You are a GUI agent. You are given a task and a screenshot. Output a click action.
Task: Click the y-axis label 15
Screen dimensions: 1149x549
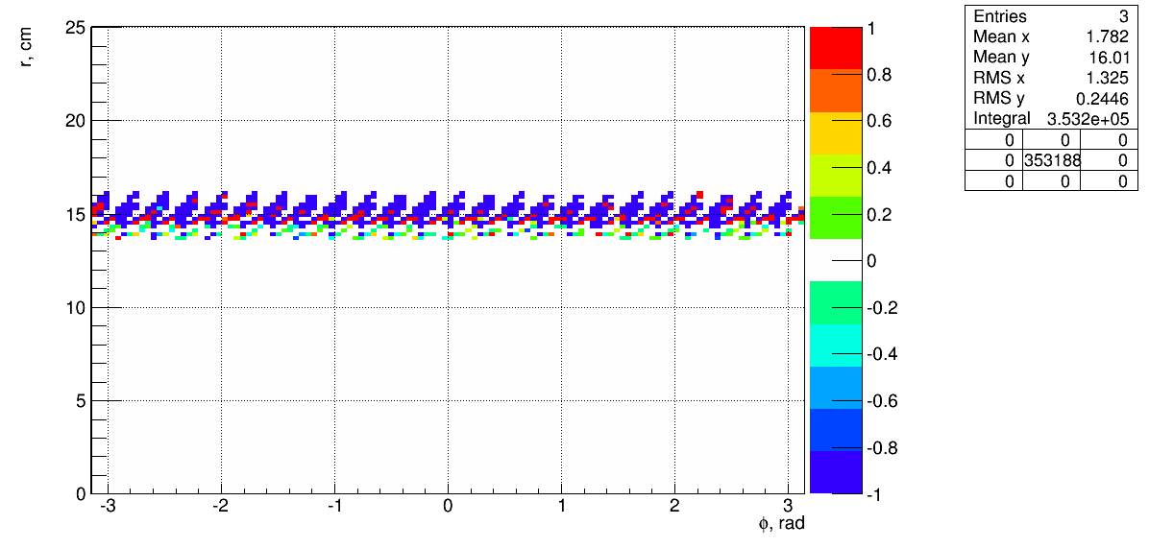[x=76, y=214]
